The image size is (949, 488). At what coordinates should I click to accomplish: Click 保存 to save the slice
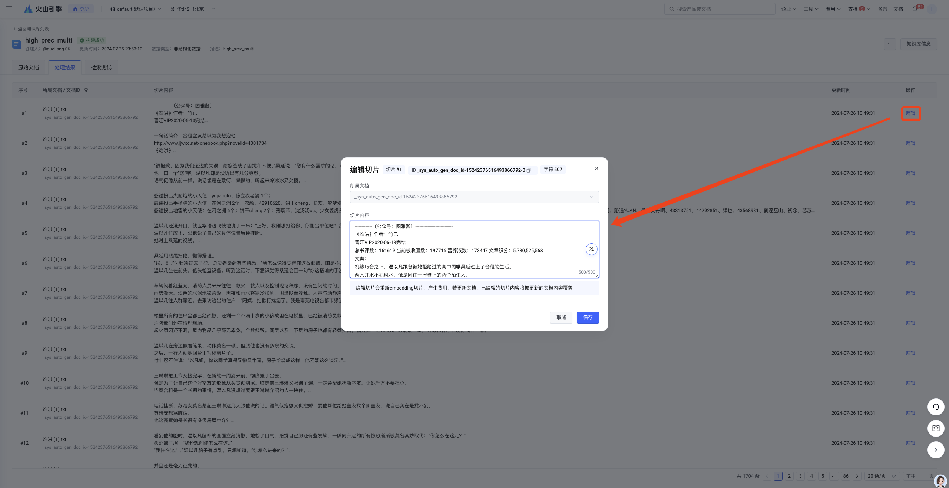[x=588, y=317]
